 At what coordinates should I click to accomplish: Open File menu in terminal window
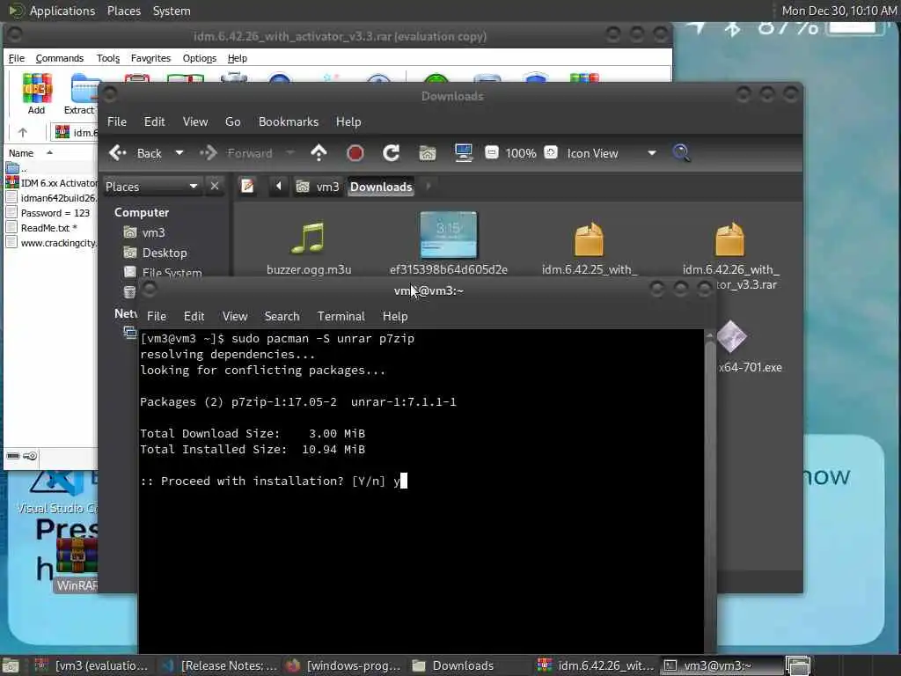(x=157, y=316)
